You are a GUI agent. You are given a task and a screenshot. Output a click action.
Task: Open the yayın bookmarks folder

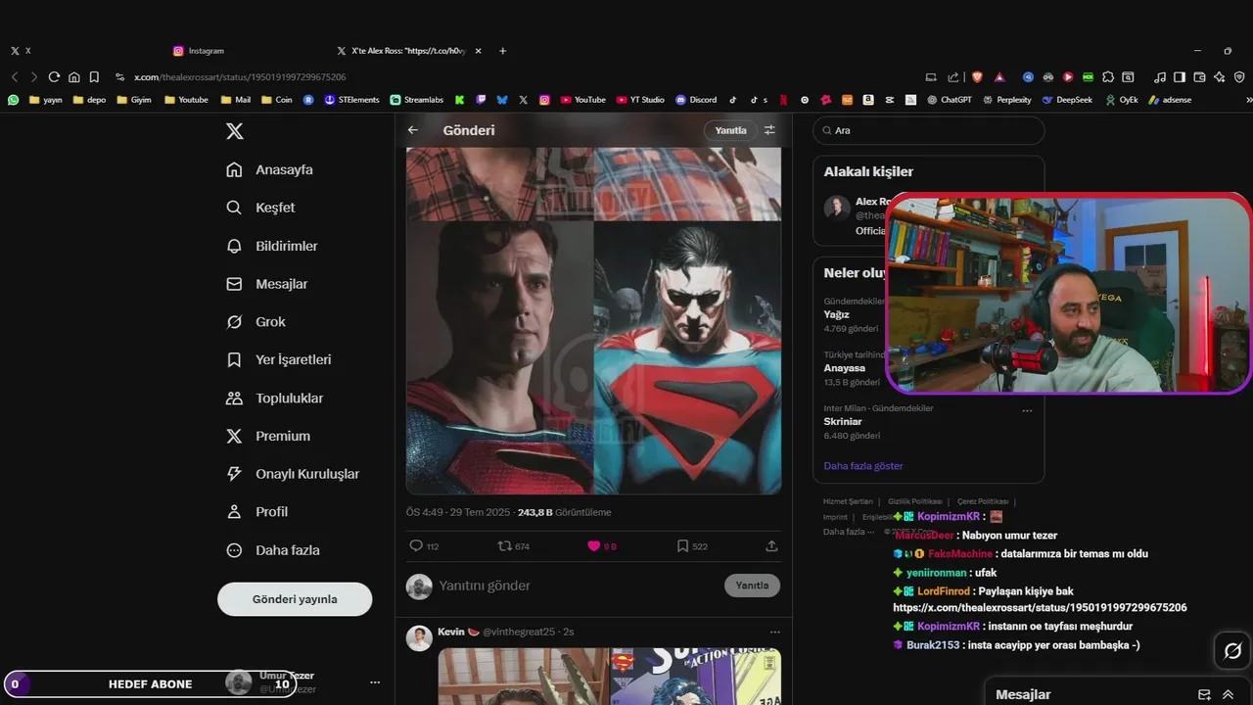[x=46, y=100]
